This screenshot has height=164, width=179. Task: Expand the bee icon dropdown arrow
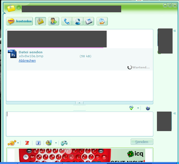tap(56, 143)
